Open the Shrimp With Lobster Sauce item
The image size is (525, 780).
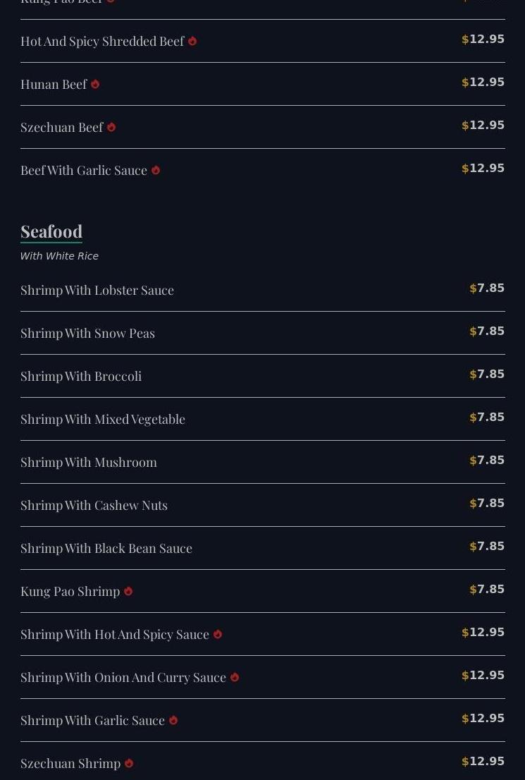(262, 290)
